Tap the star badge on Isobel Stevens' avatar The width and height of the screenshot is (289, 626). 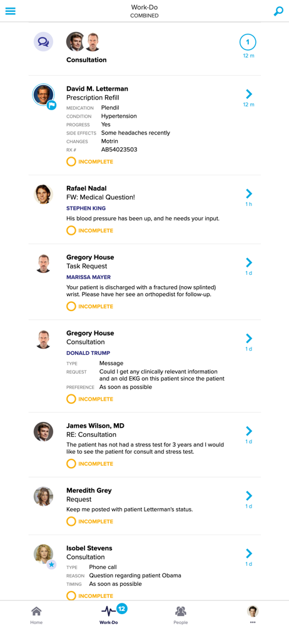51,565
